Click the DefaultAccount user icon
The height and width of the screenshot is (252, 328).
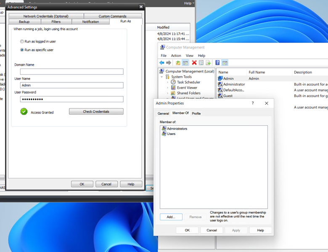tap(220, 90)
